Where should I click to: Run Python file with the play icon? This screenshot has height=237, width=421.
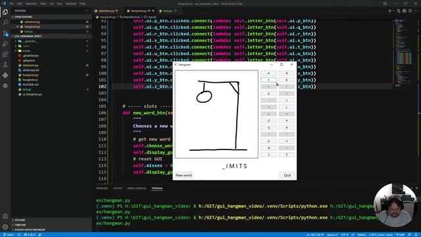tap(390, 11)
